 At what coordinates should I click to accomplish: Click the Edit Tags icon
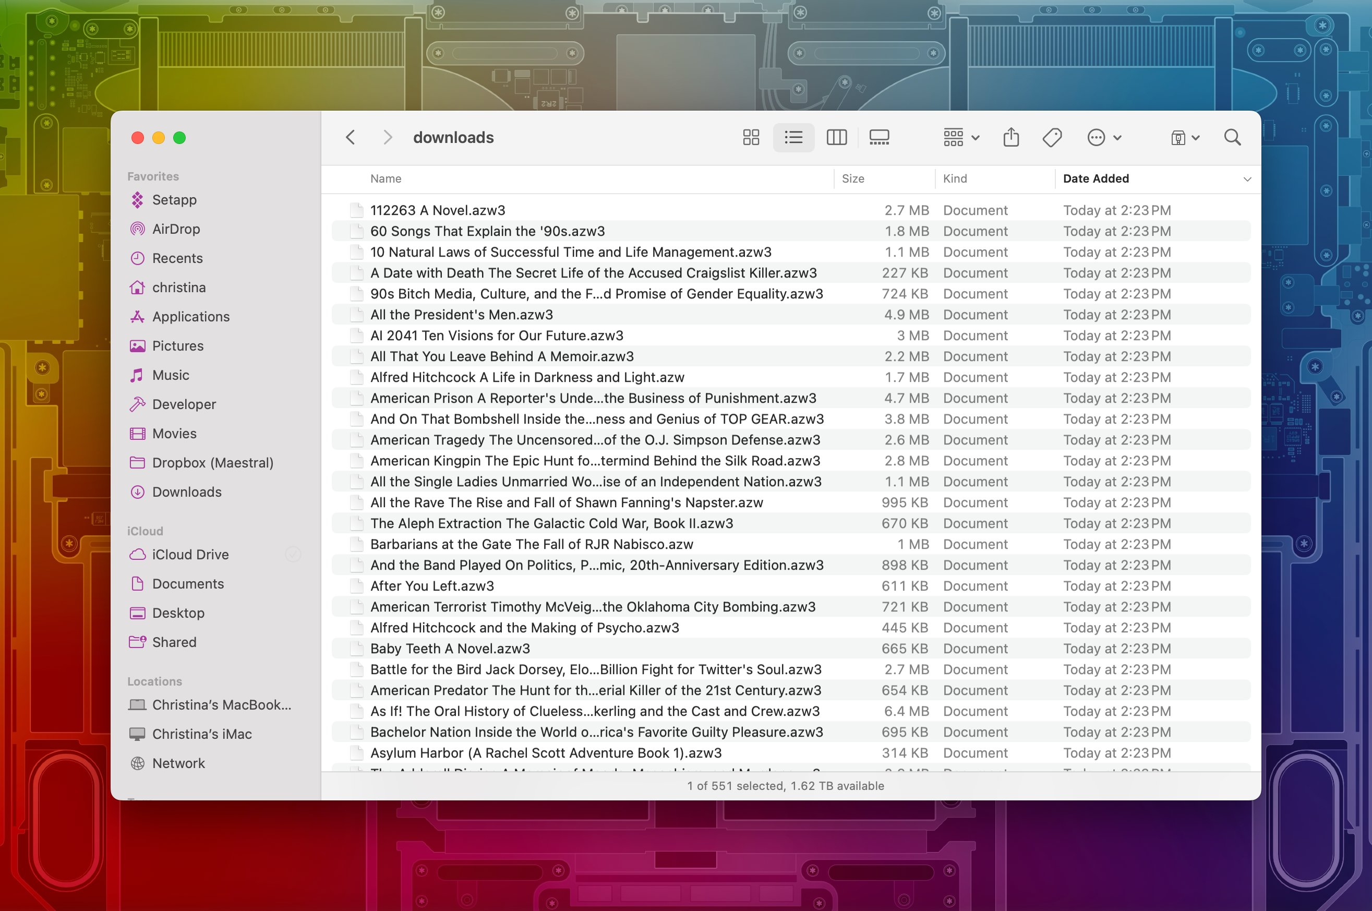point(1052,138)
